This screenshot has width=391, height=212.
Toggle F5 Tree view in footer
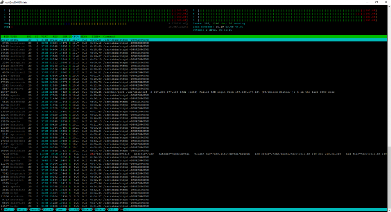pyautogui.click(x=59, y=210)
